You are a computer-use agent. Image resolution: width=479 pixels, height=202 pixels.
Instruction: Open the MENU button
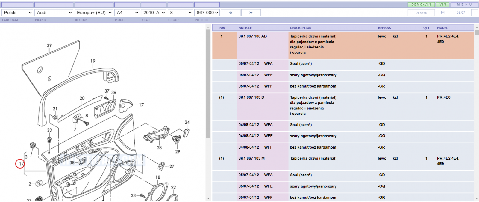click(464, 4)
